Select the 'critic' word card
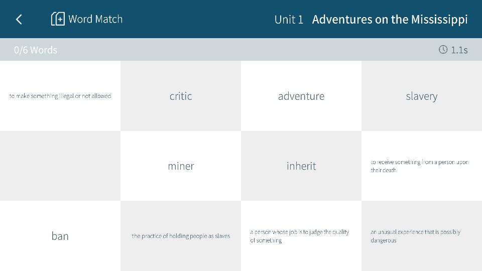 click(x=181, y=96)
